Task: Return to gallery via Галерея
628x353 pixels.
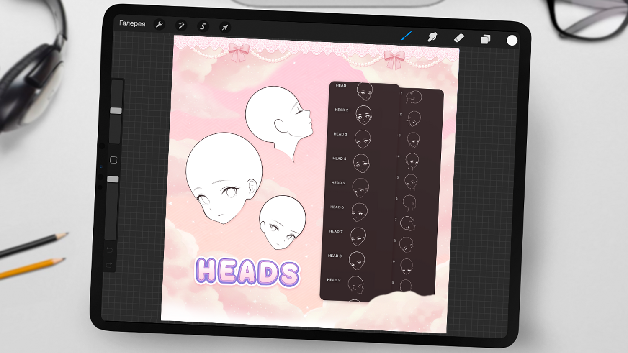Action: [132, 23]
